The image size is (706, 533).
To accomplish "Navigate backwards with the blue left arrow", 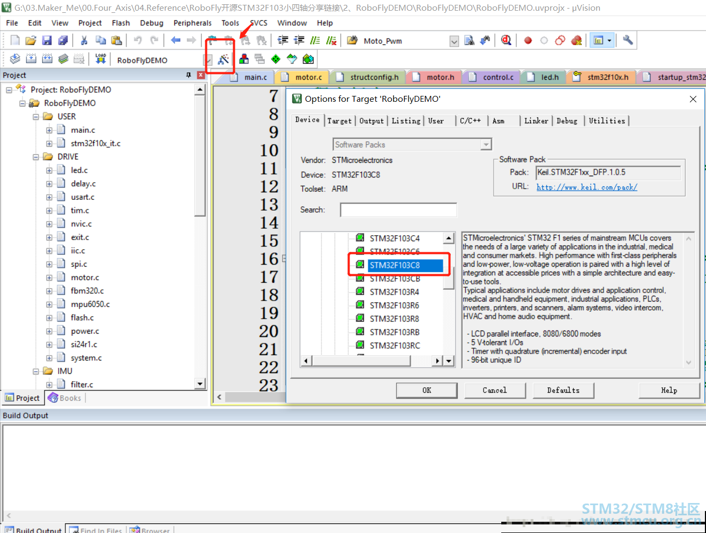I will pos(175,41).
